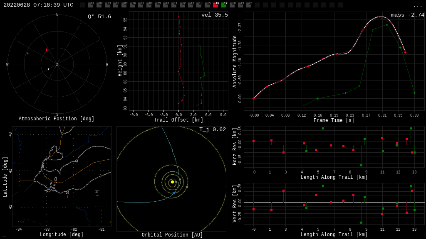Click the Orbital Position [AU] caption
The image size is (426, 239).
click(172, 235)
